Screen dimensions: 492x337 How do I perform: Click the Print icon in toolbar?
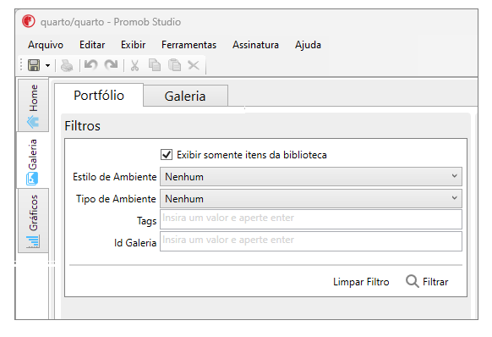click(67, 66)
